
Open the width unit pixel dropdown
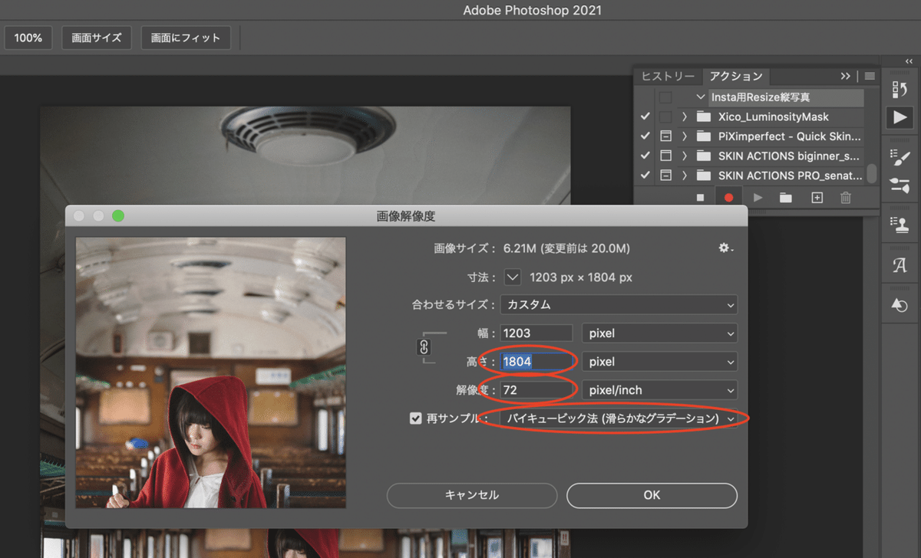(x=659, y=333)
